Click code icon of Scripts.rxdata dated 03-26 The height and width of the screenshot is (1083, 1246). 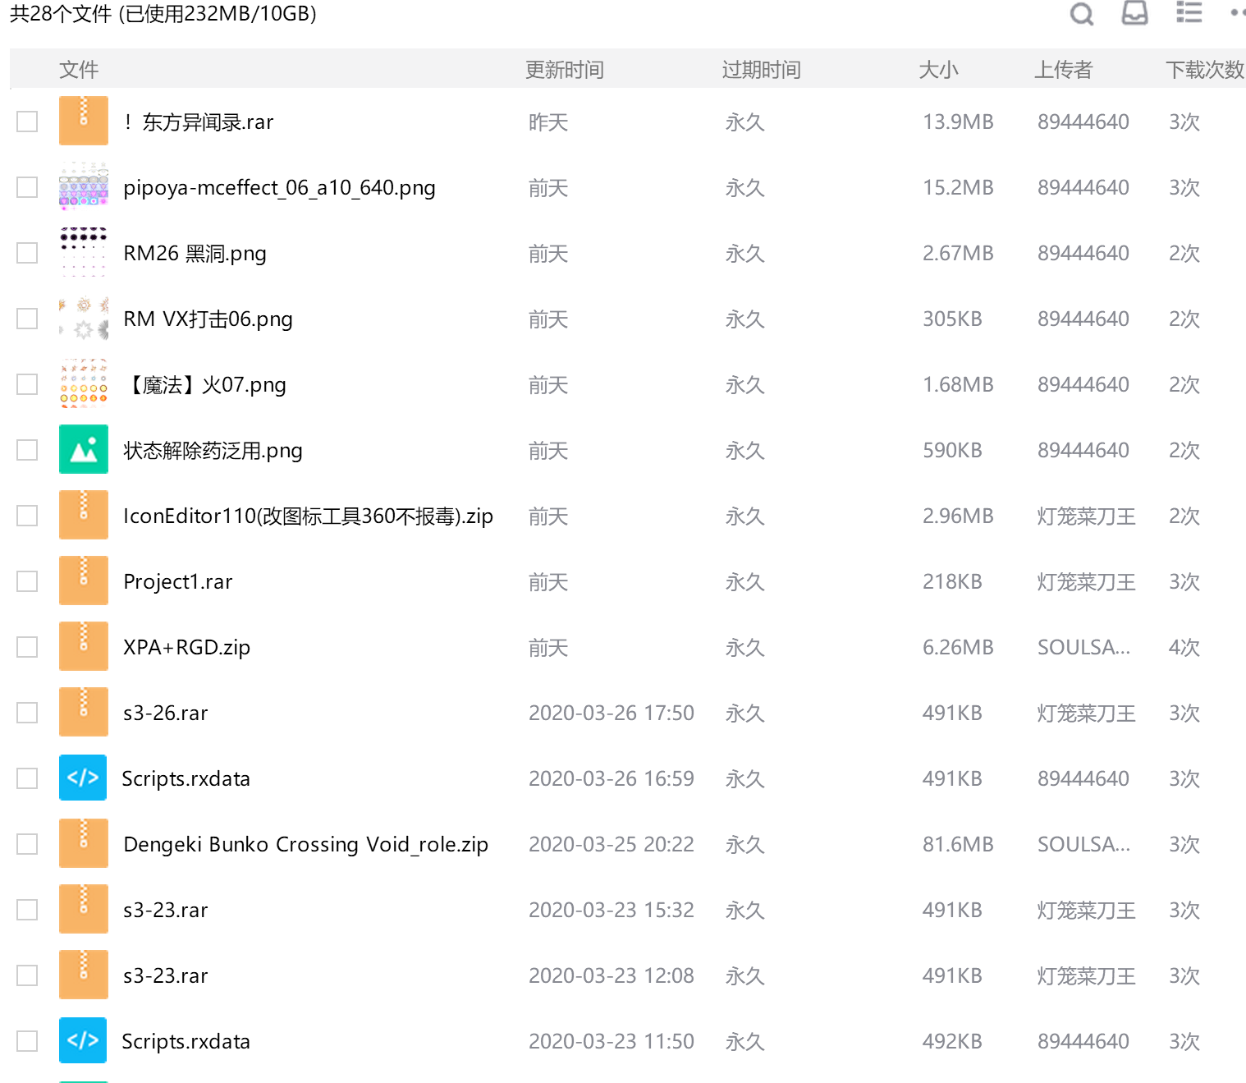click(x=83, y=778)
